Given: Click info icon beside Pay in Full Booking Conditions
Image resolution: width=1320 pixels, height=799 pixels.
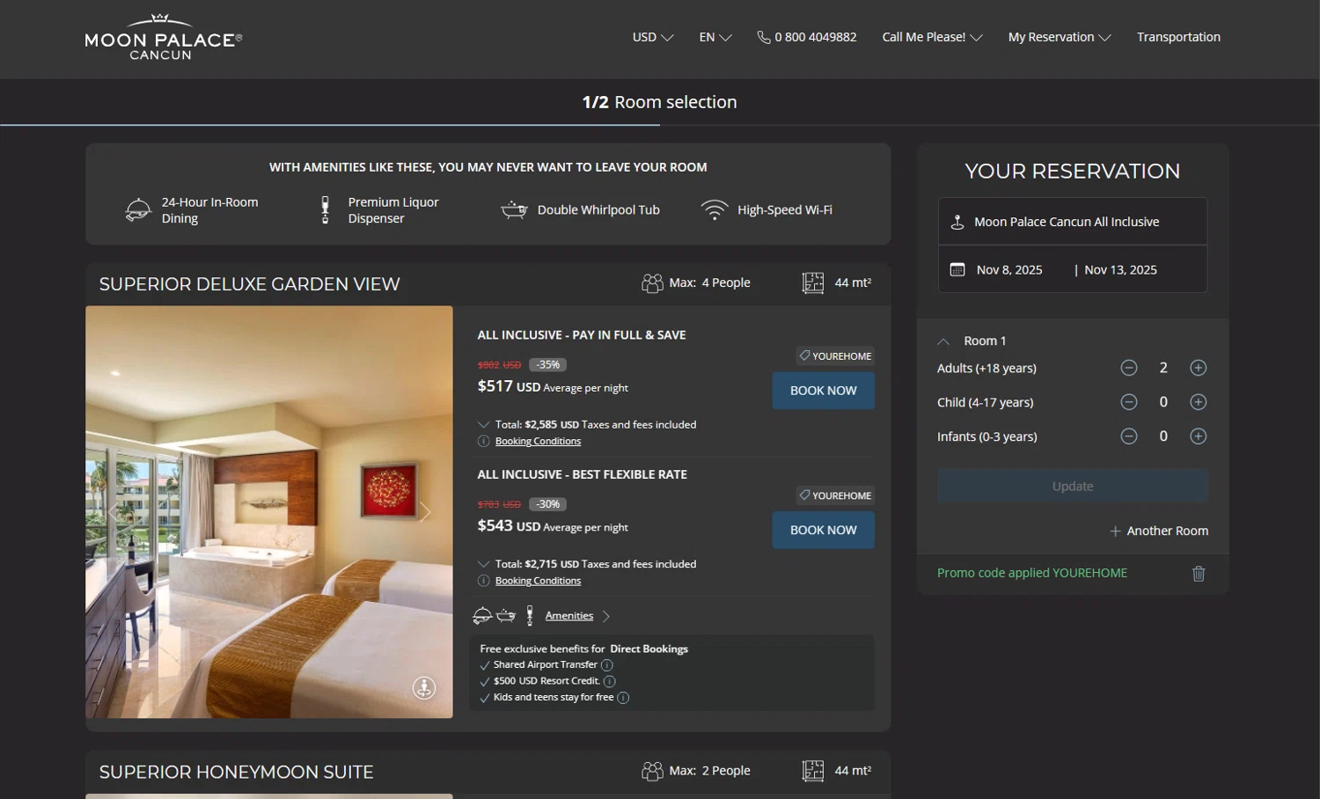Looking at the screenshot, I should click(x=483, y=442).
